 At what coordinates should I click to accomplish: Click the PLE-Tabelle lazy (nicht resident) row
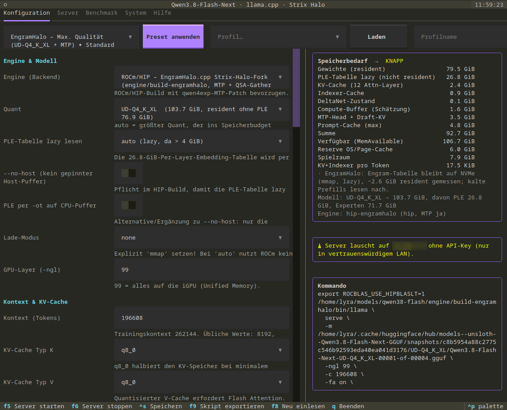(396, 77)
